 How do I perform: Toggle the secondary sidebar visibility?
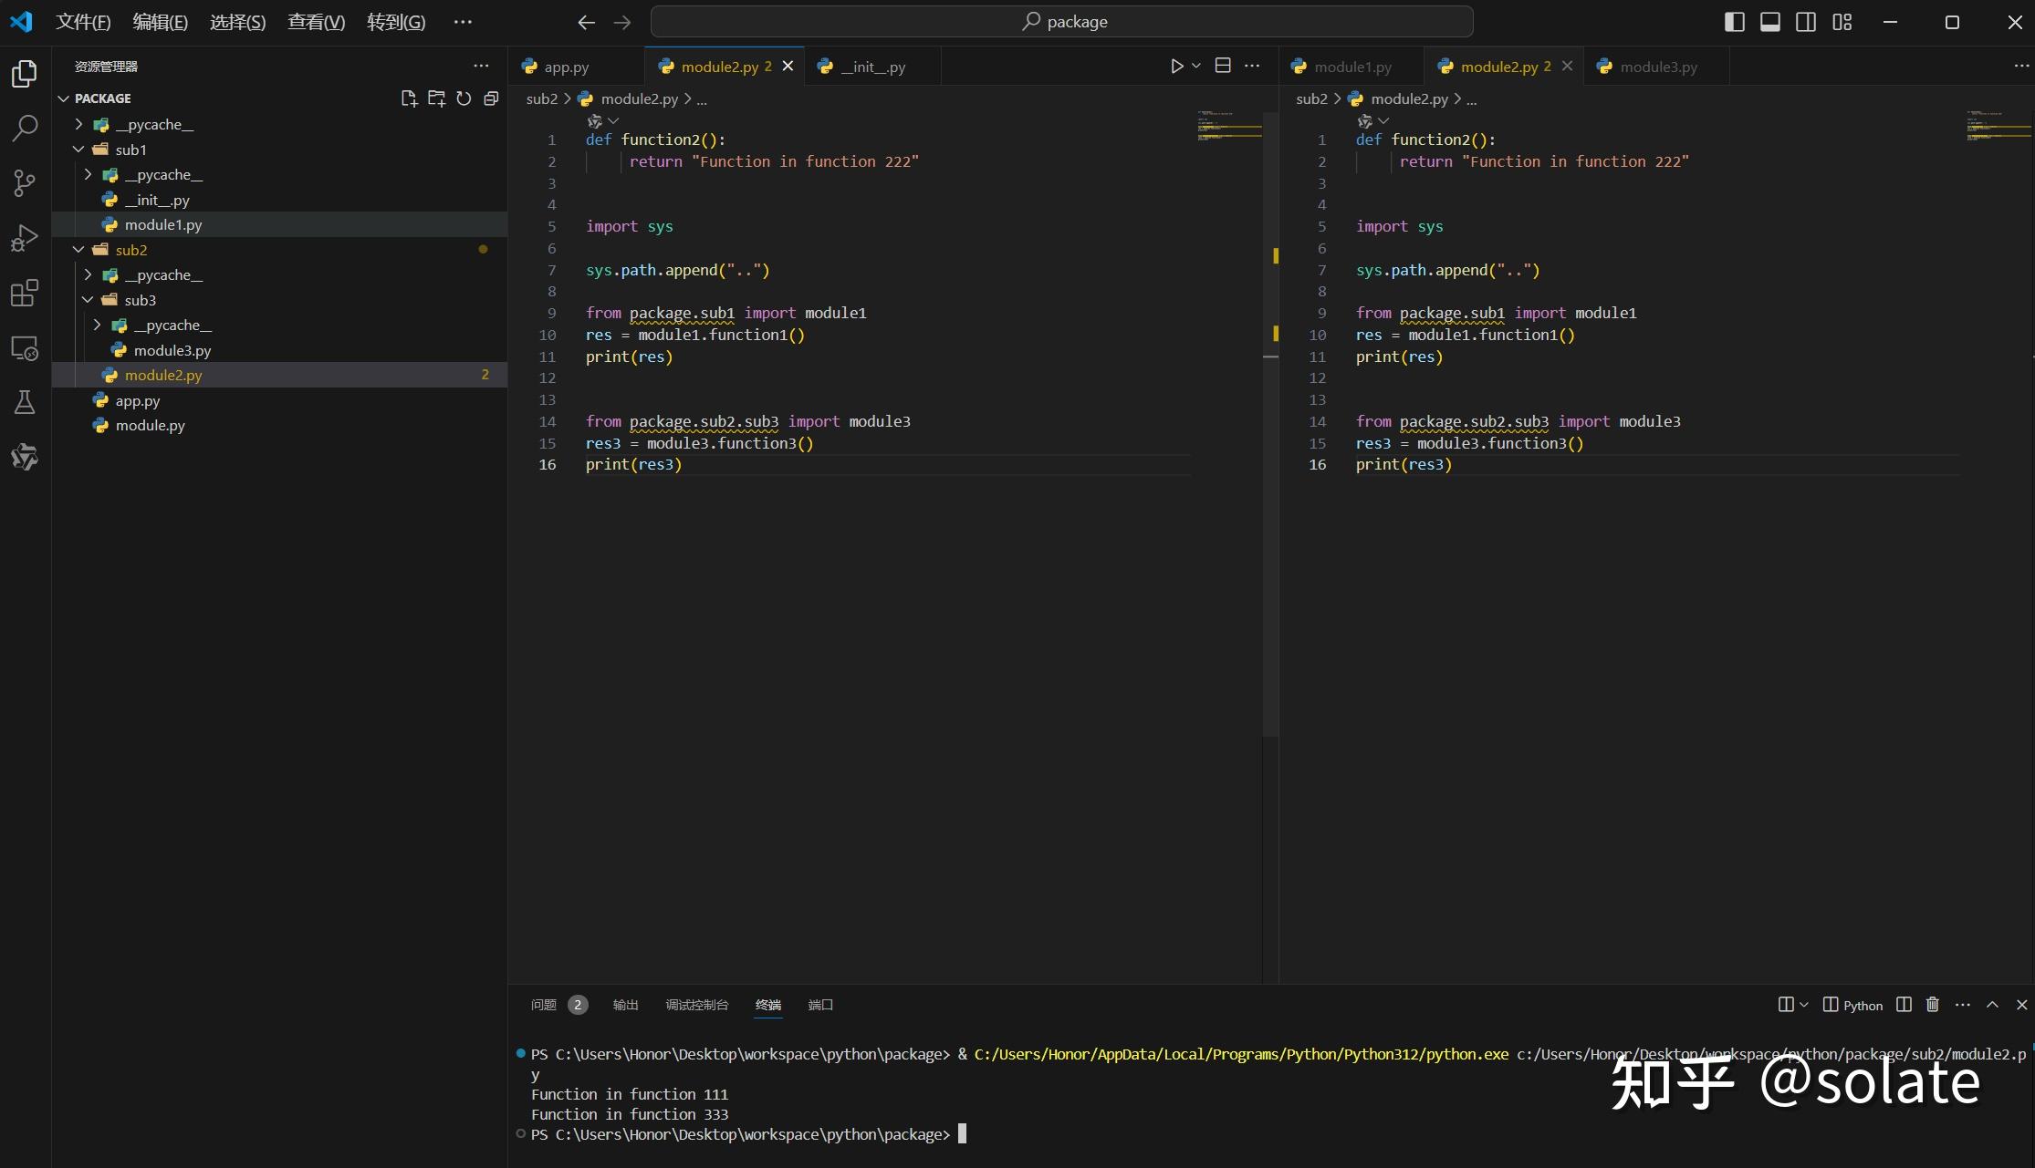tap(1805, 22)
